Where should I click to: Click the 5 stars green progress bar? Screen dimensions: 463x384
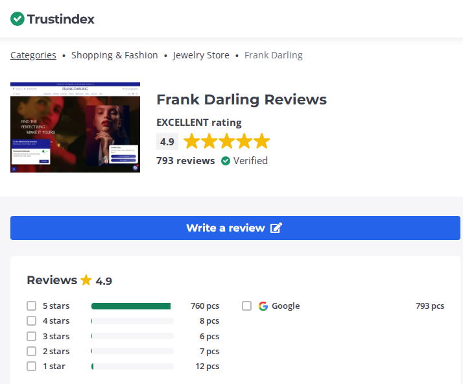tap(132, 306)
